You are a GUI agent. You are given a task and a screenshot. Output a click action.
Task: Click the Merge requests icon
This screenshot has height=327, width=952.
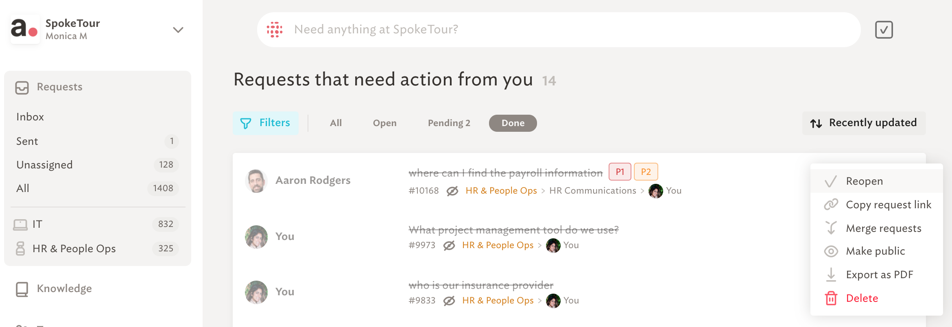831,228
